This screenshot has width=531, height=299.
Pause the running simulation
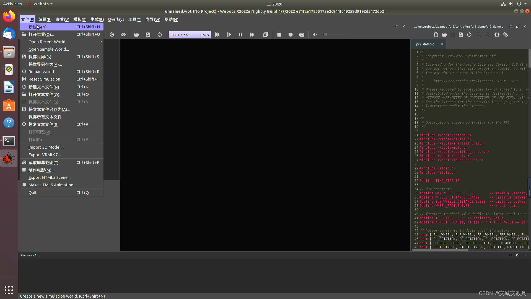click(240, 35)
